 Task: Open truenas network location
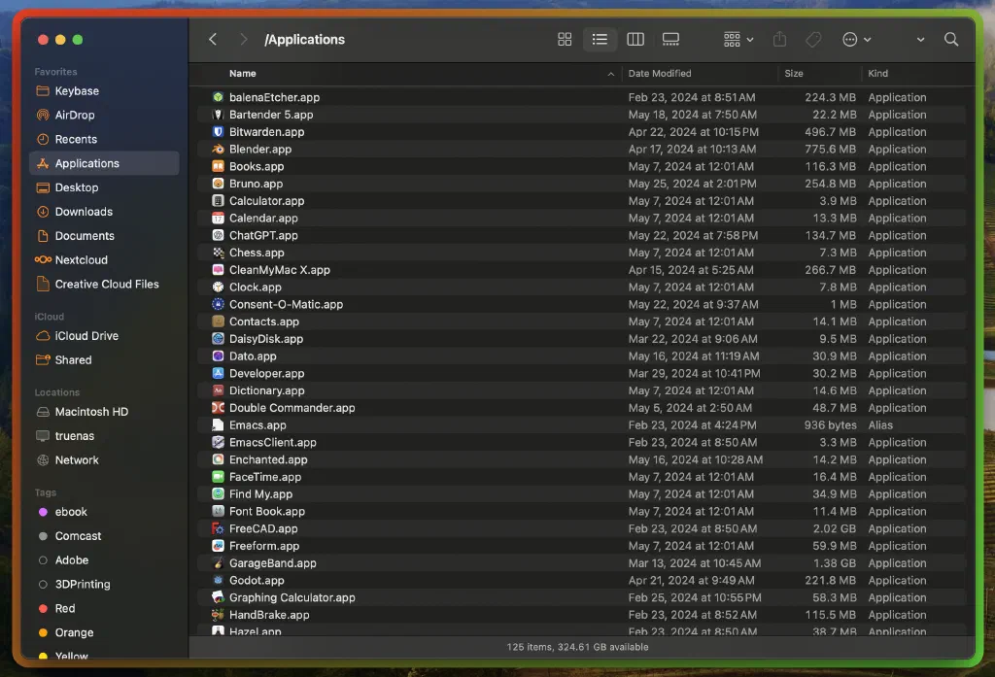tap(104, 435)
